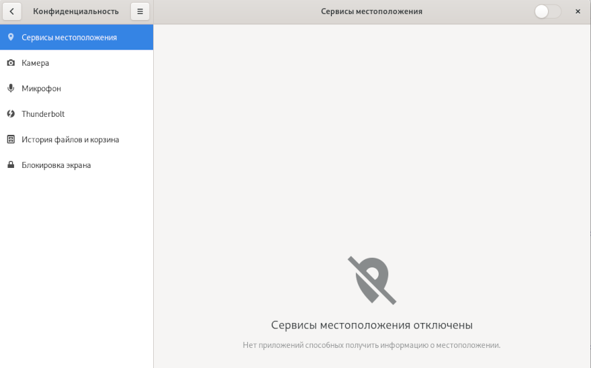Click the crossed-out location icon in the center
This screenshot has width=591, height=368.
click(371, 280)
